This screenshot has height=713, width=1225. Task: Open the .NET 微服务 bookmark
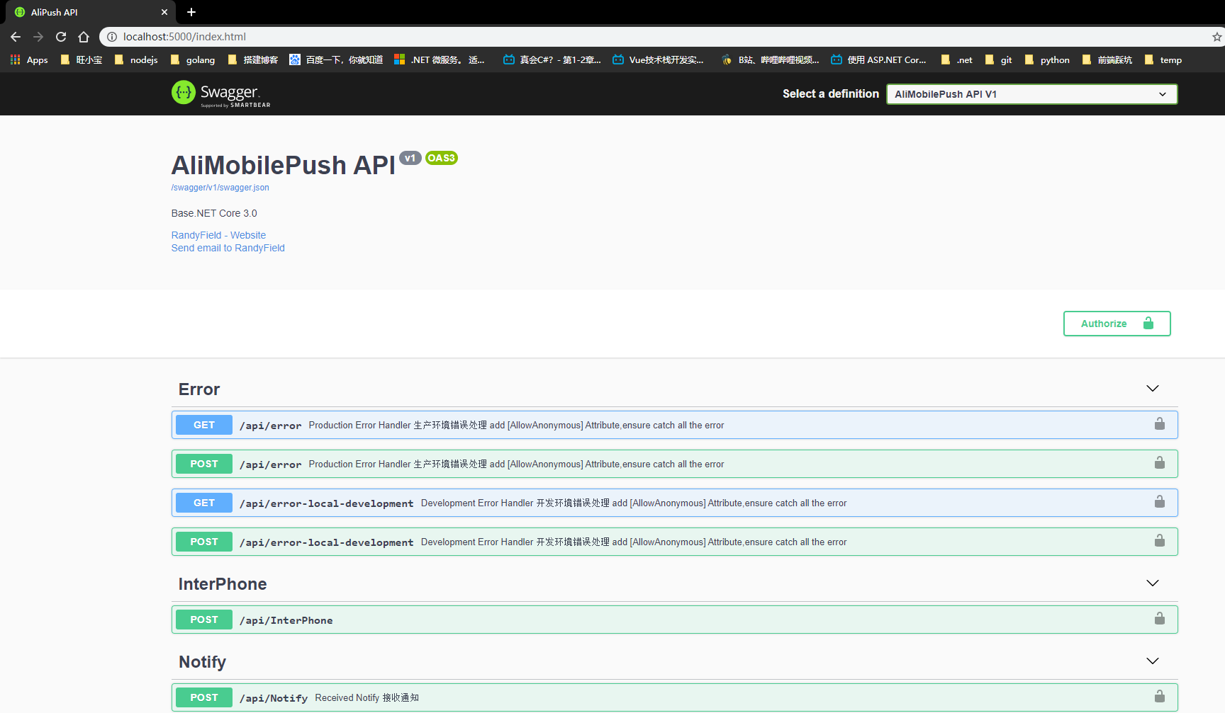point(440,60)
